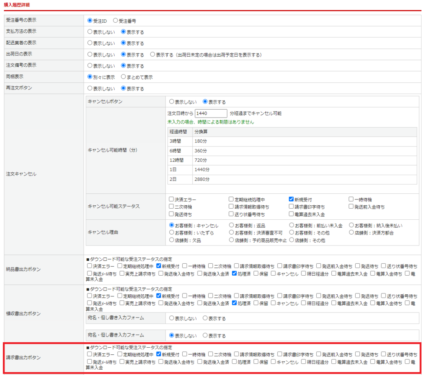Set キャンセルボタン to 表示しない
This screenshot has width=424, height=375.
(172, 102)
